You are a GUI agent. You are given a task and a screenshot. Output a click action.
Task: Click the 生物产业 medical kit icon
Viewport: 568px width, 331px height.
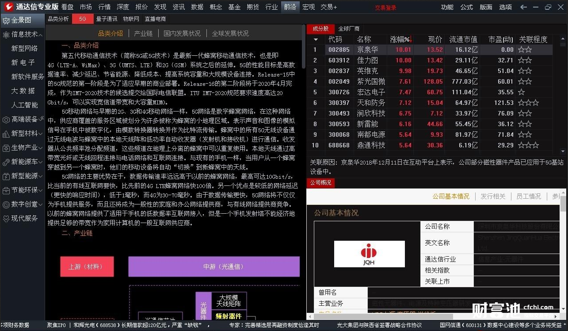tap(6, 148)
